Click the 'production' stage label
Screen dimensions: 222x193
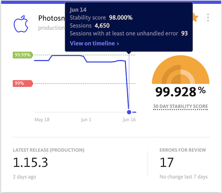51,28
